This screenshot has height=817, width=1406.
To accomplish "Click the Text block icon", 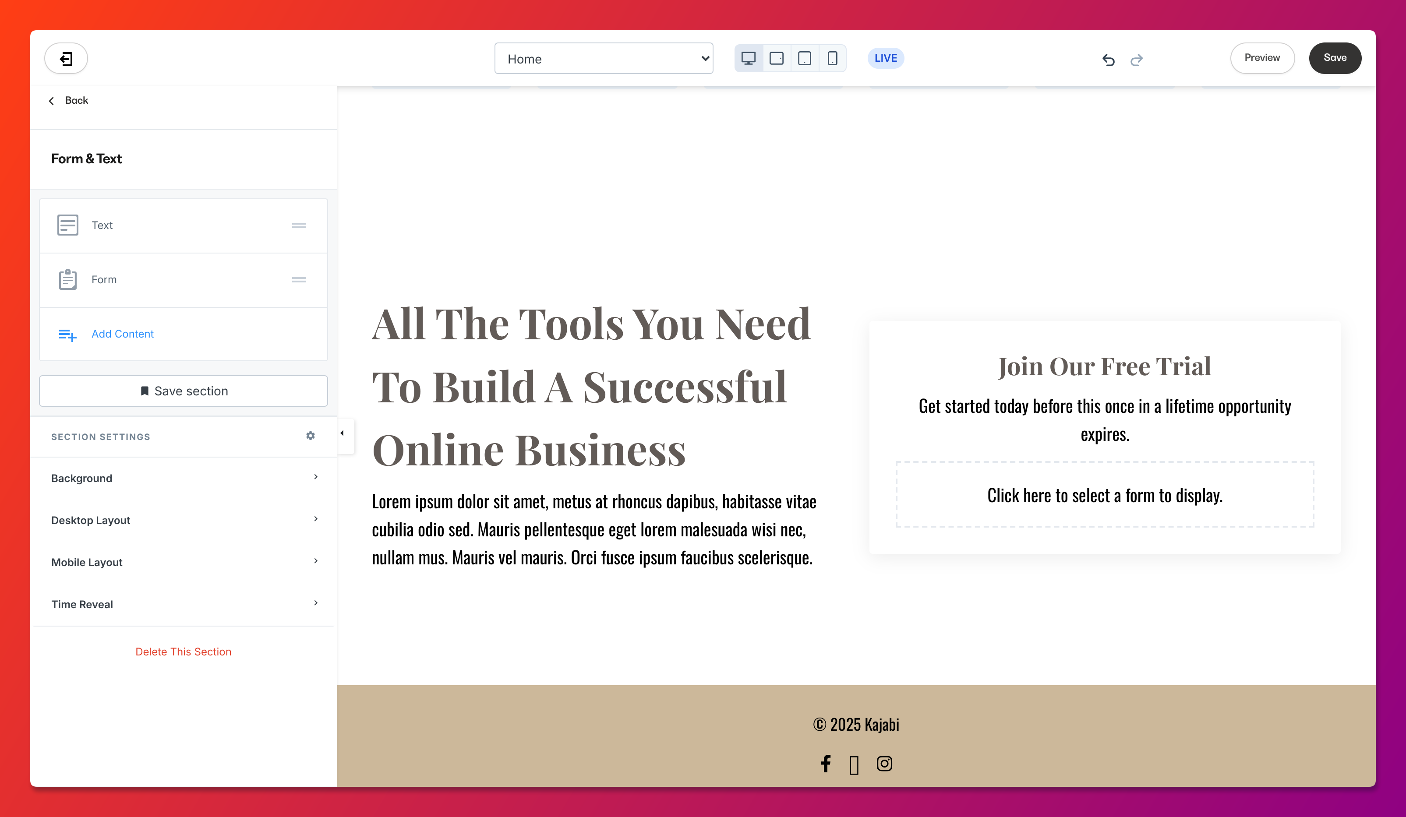I will [67, 225].
